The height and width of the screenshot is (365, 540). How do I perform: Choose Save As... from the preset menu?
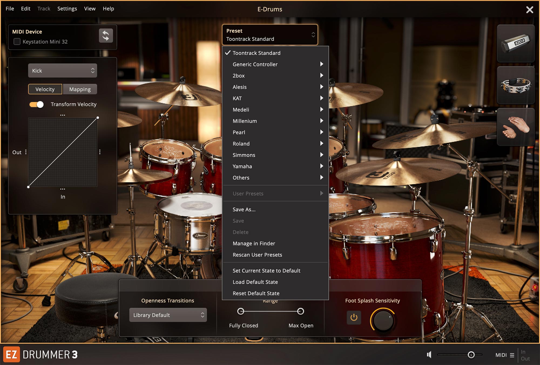click(244, 209)
